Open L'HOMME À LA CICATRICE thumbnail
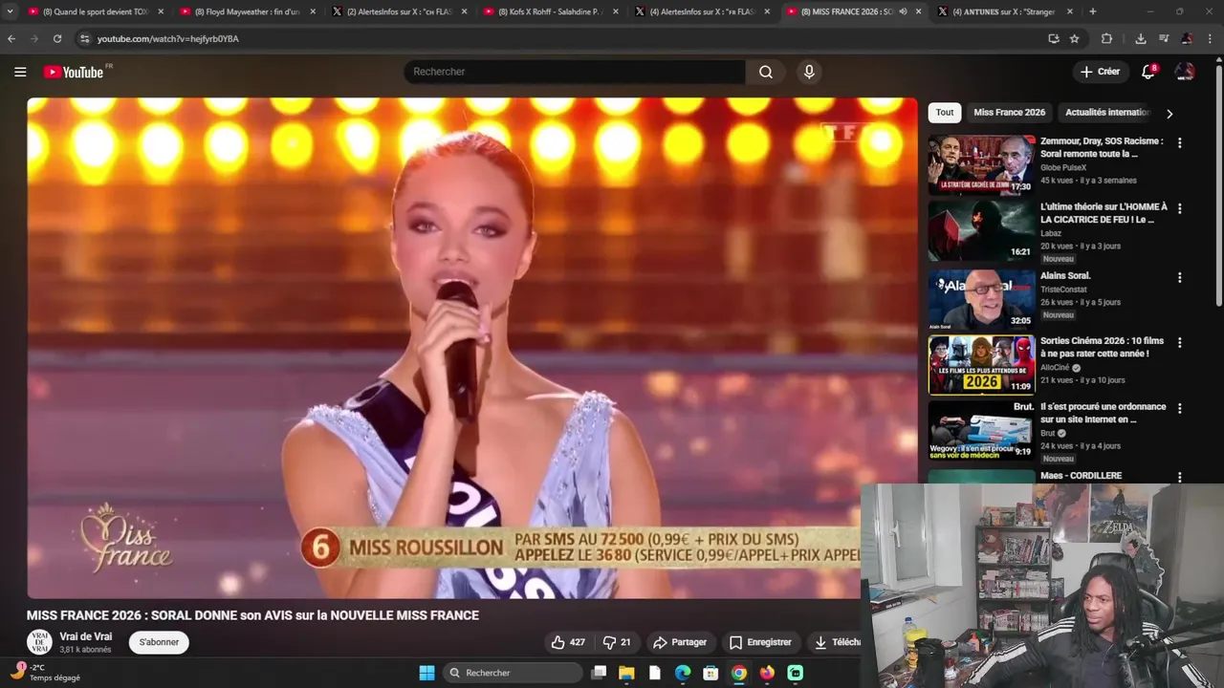 (981, 230)
